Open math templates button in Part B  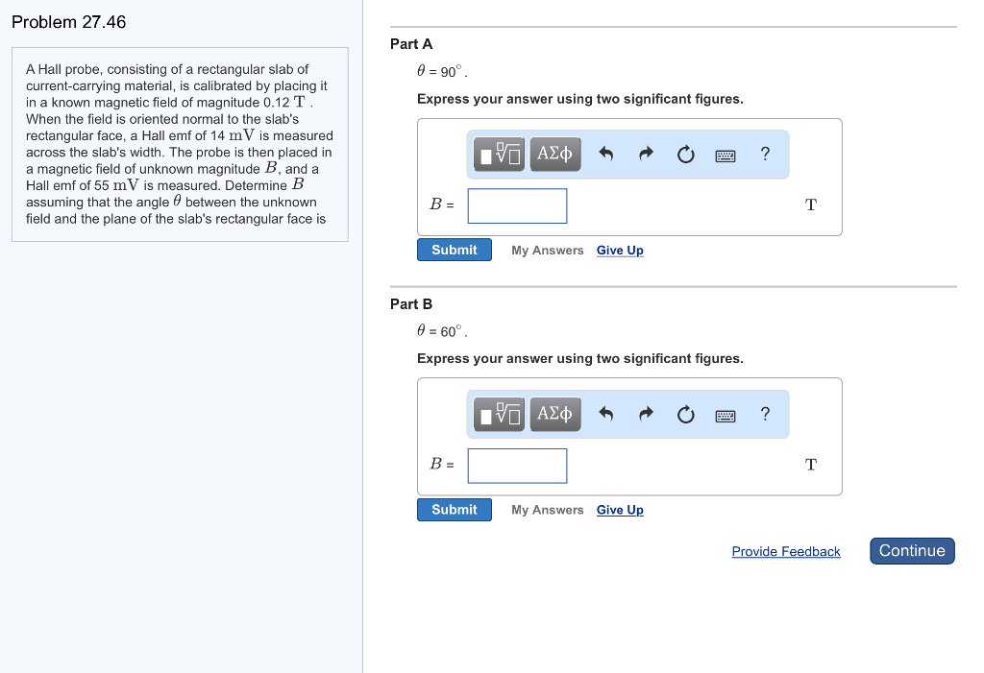500,414
